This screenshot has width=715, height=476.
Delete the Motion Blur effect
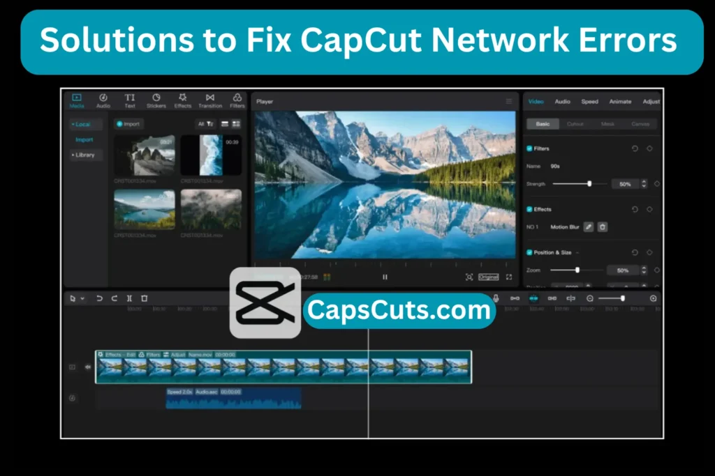(x=603, y=227)
